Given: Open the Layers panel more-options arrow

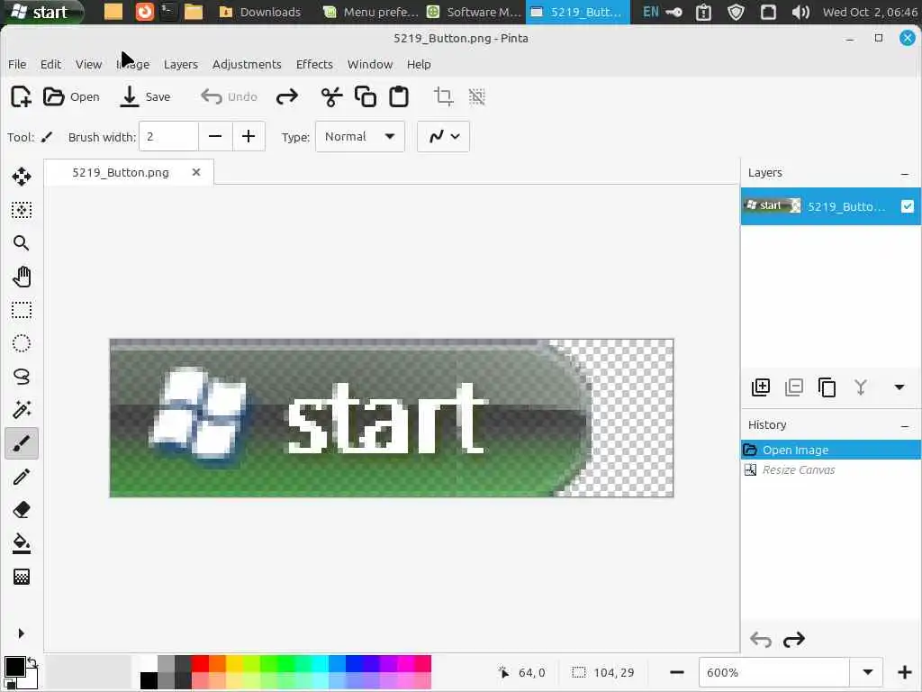Looking at the screenshot, I should tap(899, 387).
